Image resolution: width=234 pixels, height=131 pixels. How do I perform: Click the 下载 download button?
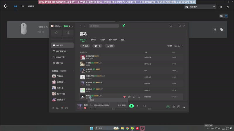click(x=97, y=46)
